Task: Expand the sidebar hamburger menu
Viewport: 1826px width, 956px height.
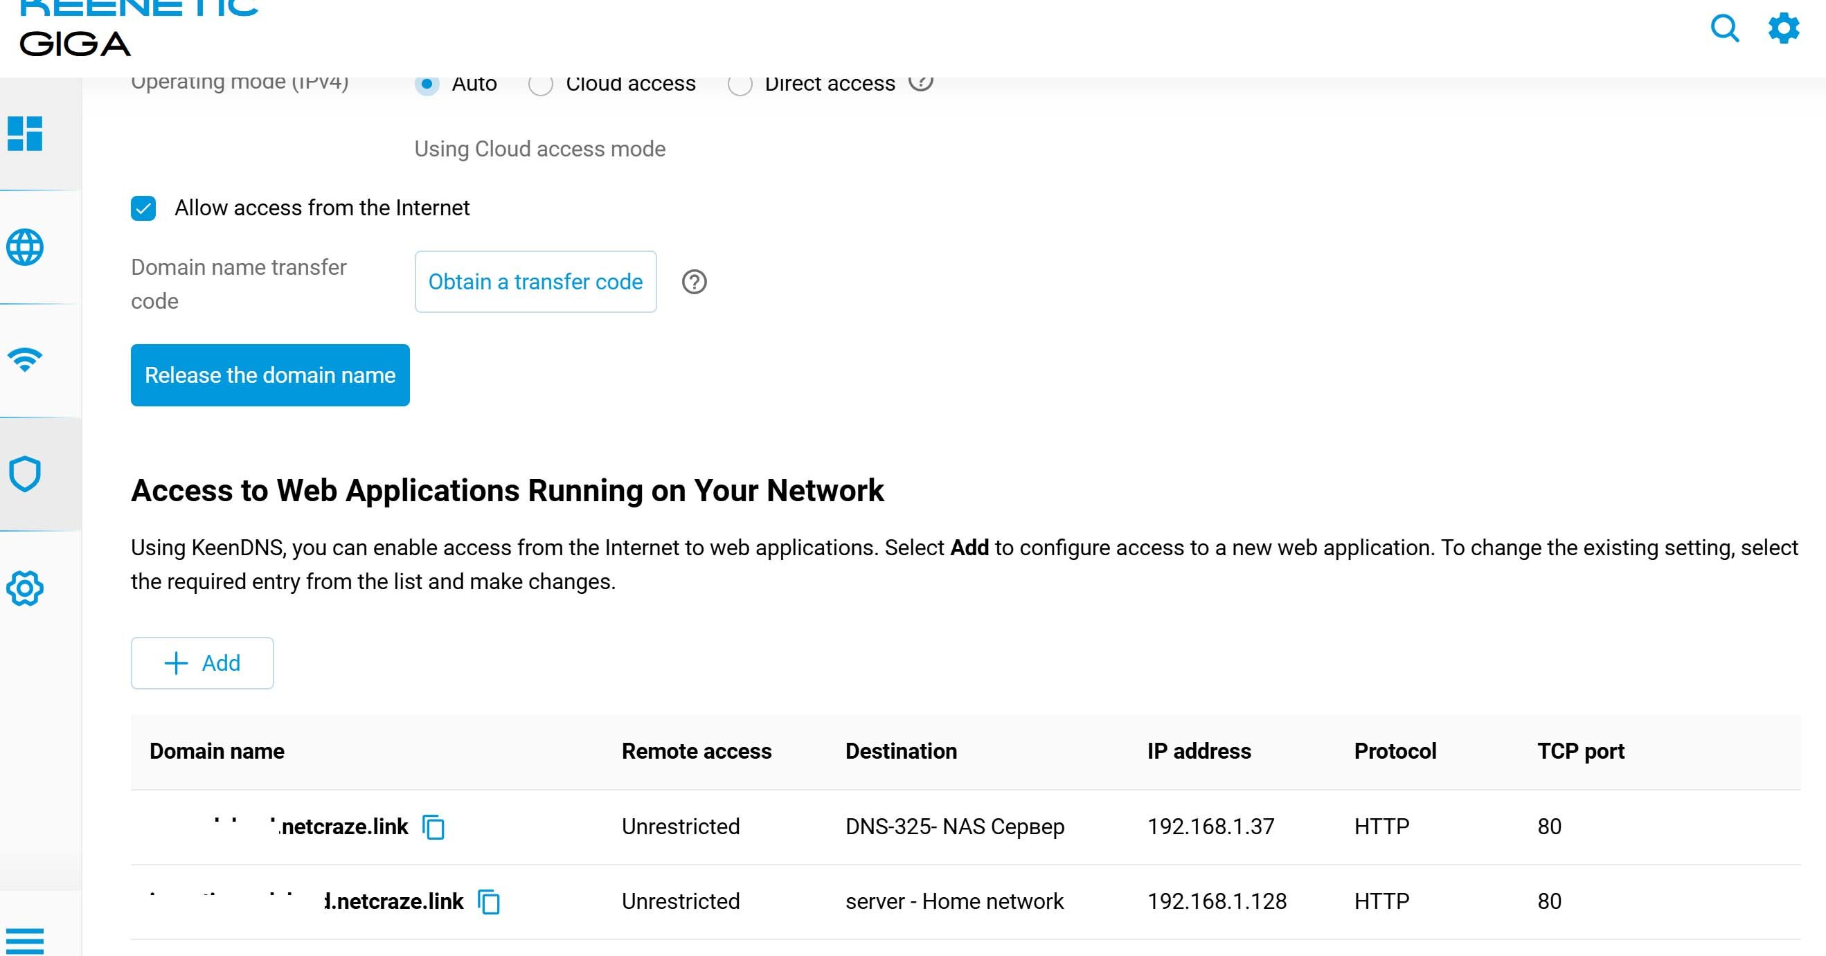Action: click(x=25, y=940)
